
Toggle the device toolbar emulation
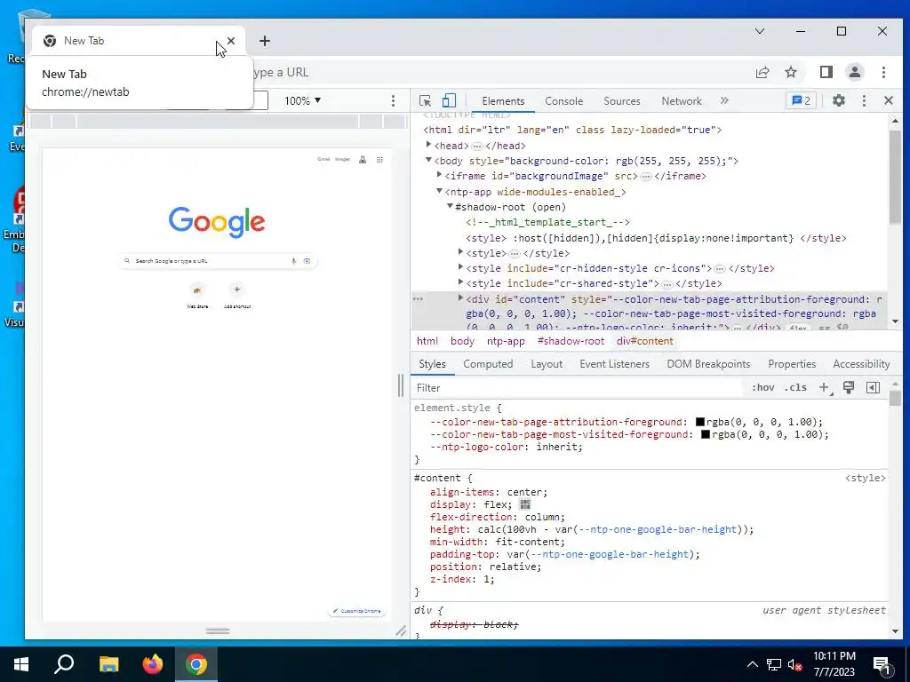(x=449, y=100)
